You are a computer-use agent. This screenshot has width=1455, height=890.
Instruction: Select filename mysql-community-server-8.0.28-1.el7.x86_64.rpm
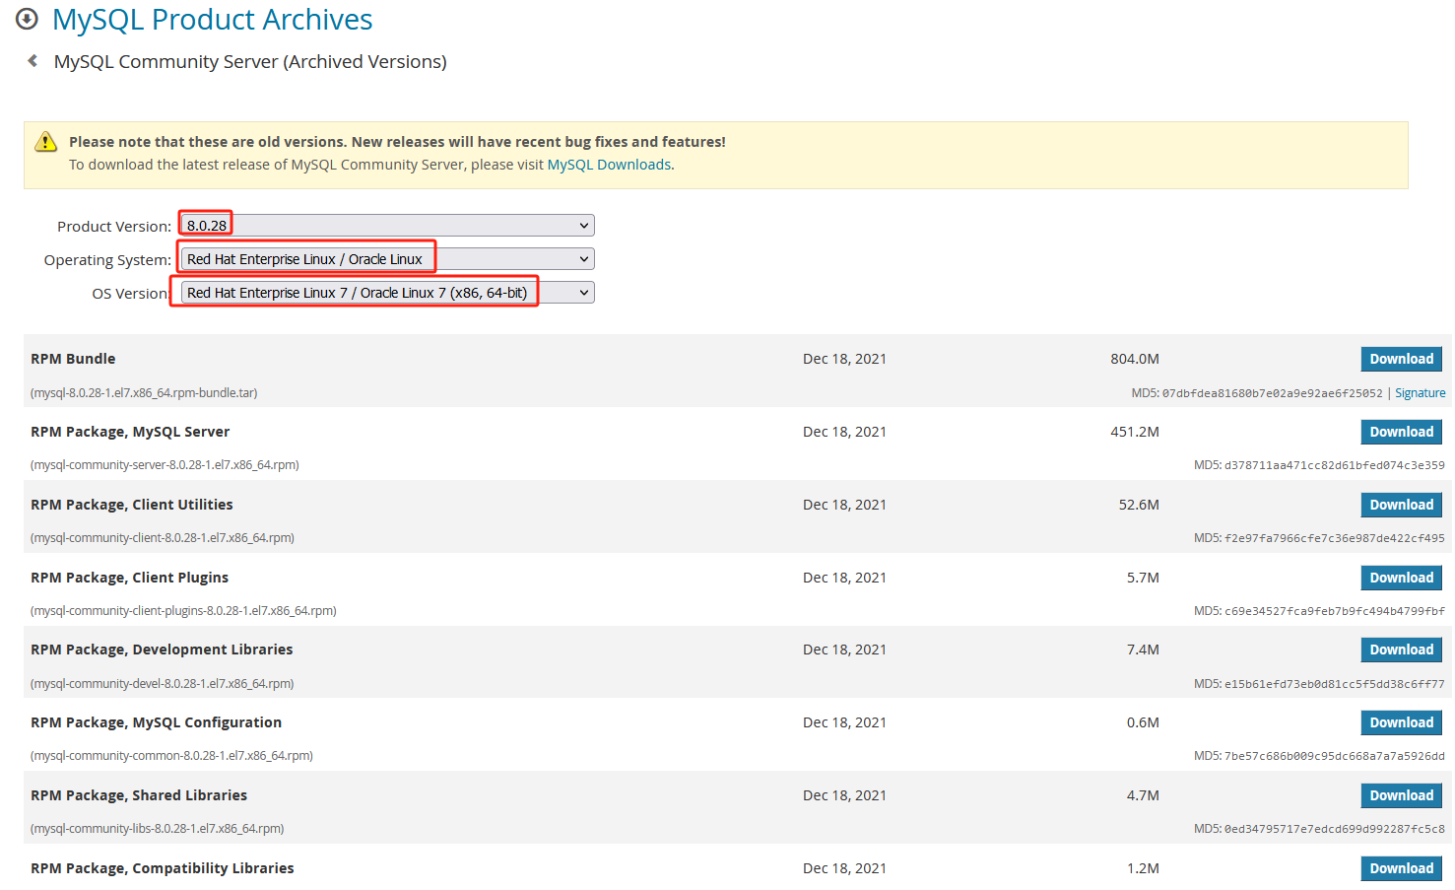(x=165, y=465)
